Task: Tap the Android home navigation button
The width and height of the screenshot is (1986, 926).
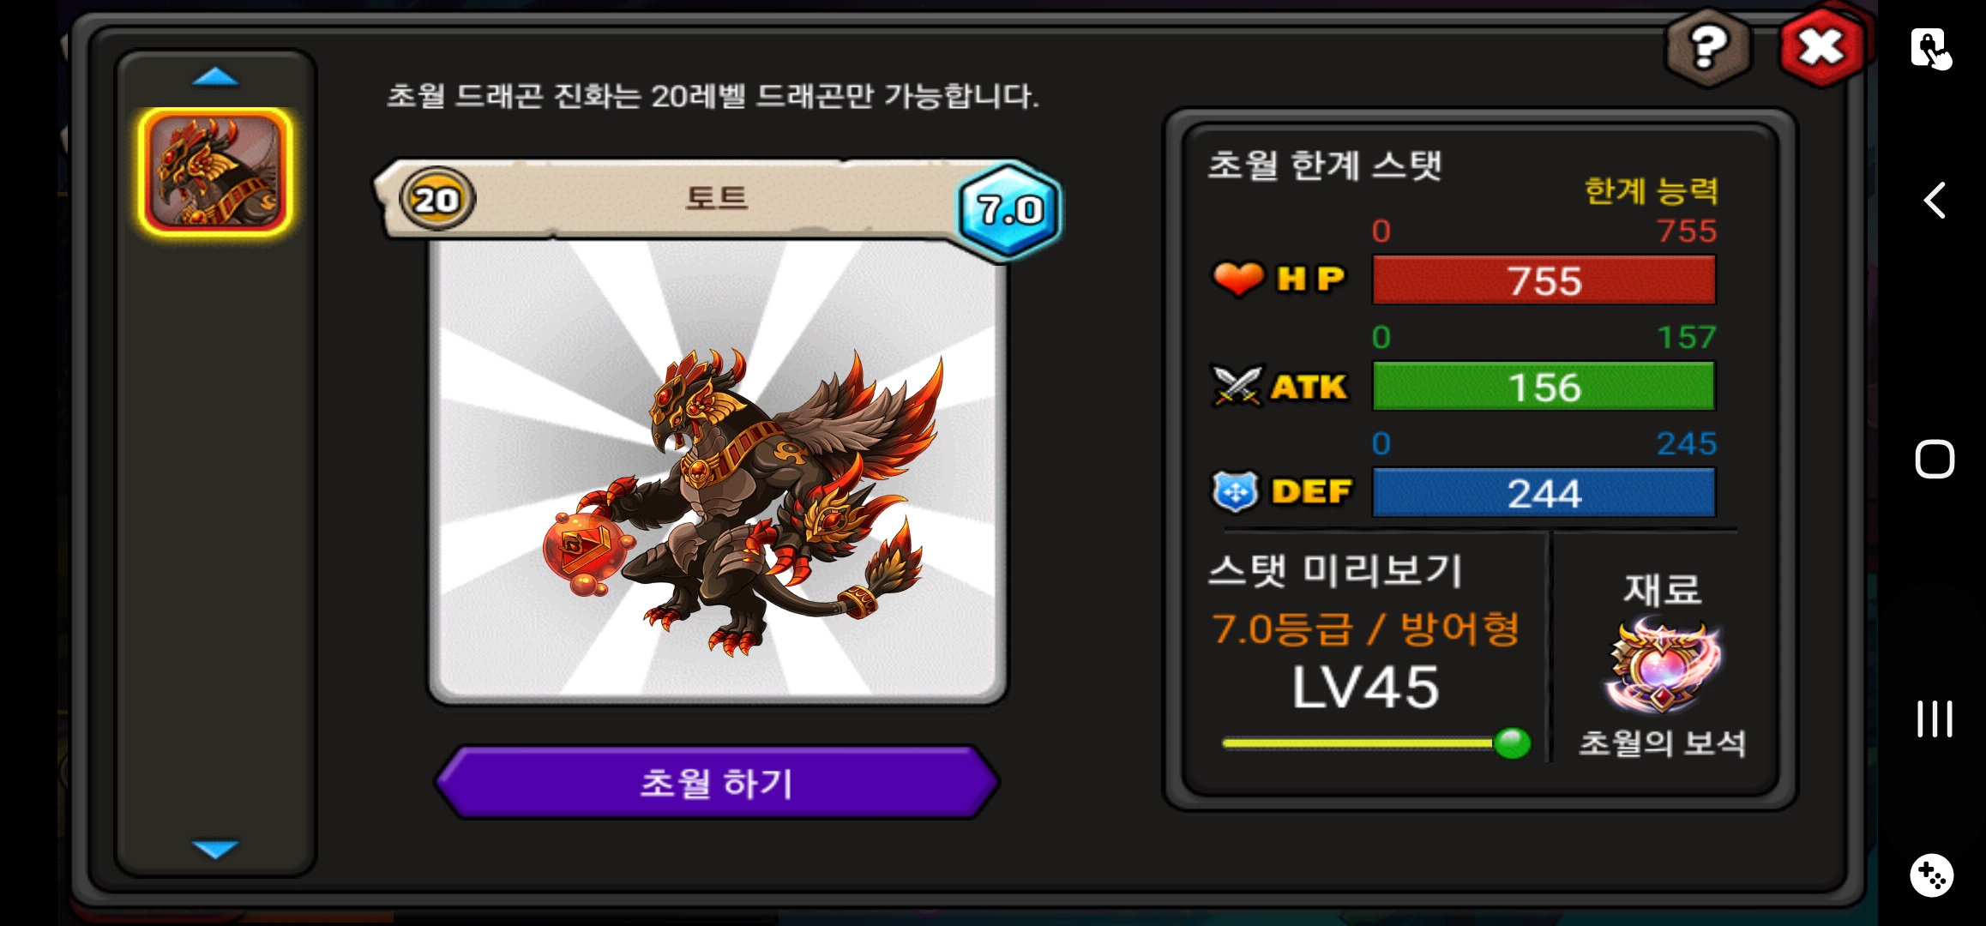Action: (1935, 459)
